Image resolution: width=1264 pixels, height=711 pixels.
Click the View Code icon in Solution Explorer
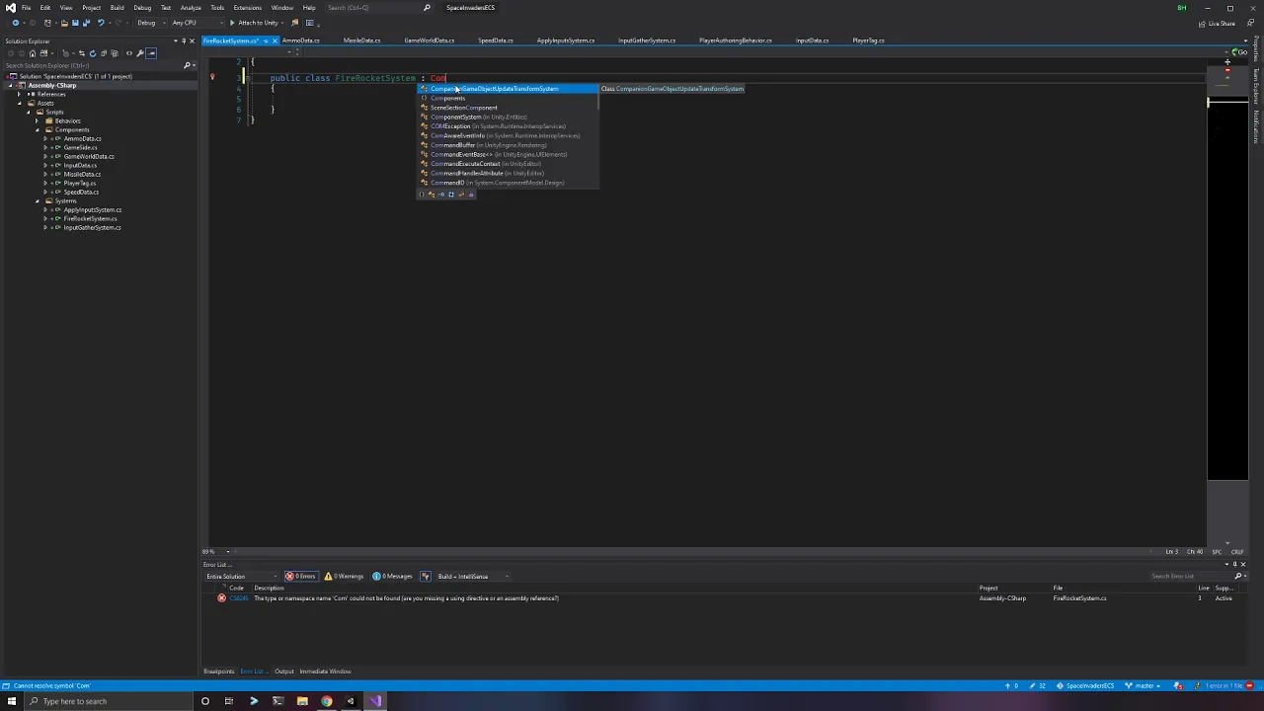click(128, 53)
